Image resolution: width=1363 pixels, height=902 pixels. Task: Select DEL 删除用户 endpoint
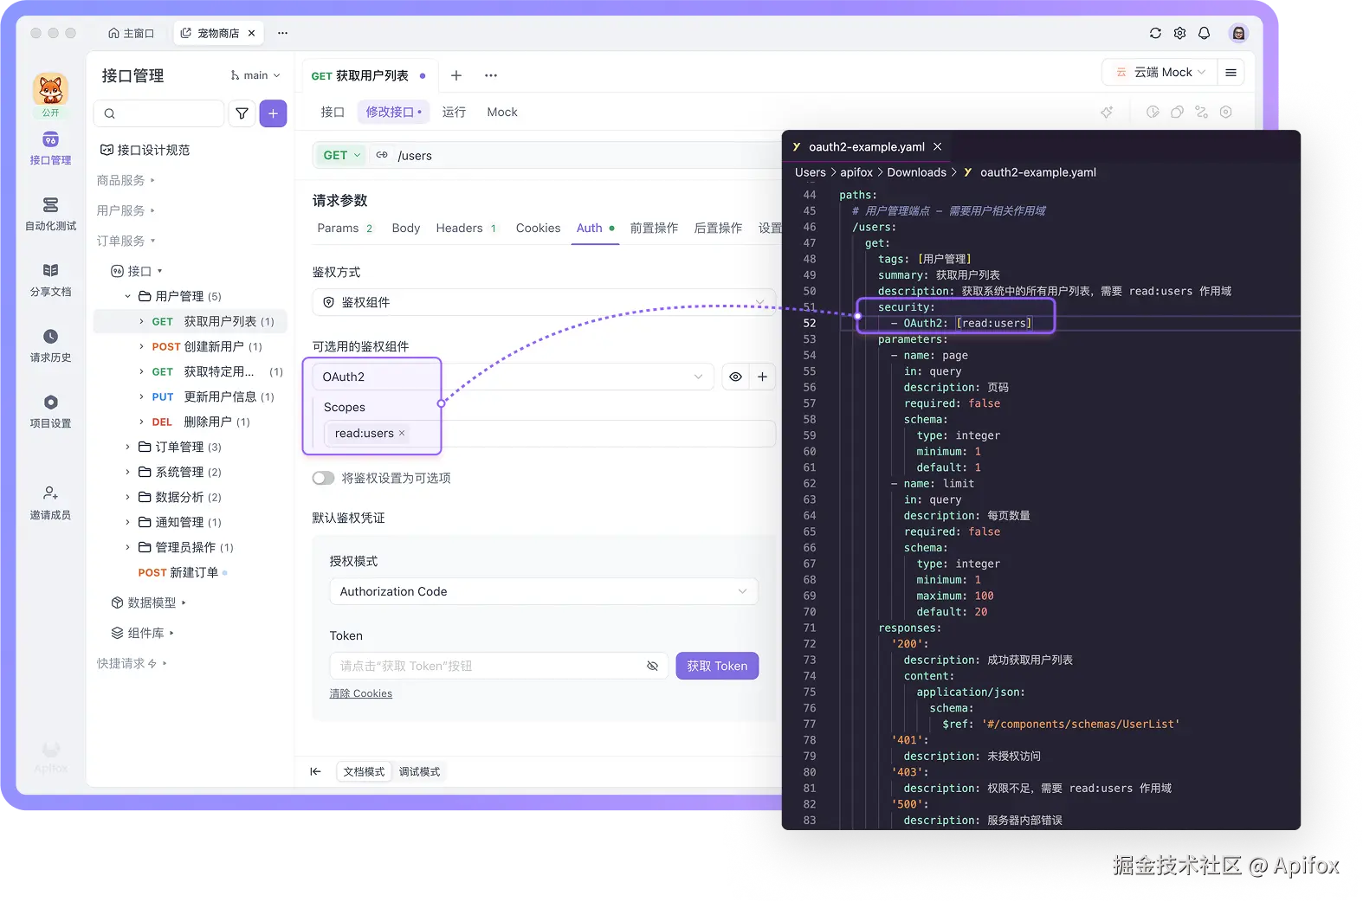tap(201, 422)
